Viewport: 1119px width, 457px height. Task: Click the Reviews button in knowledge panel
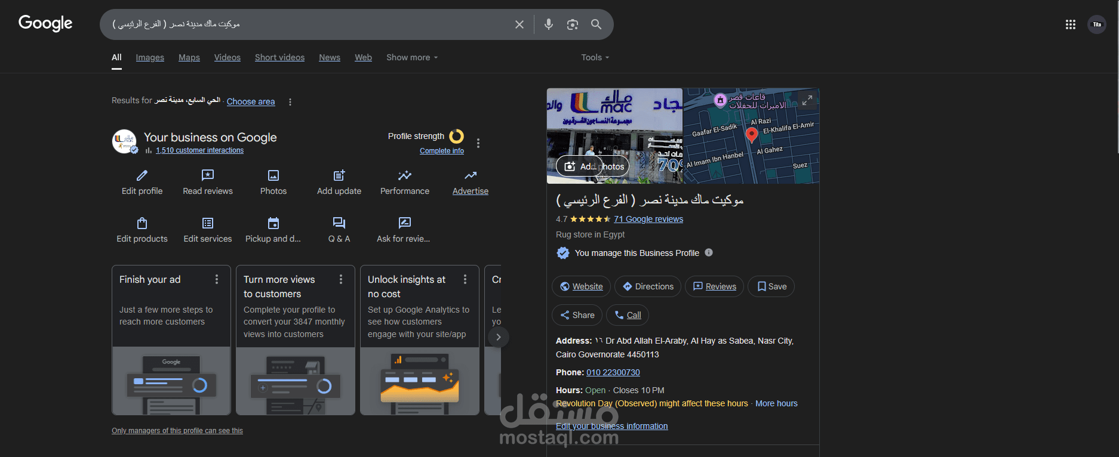click(x=714, y=286)
